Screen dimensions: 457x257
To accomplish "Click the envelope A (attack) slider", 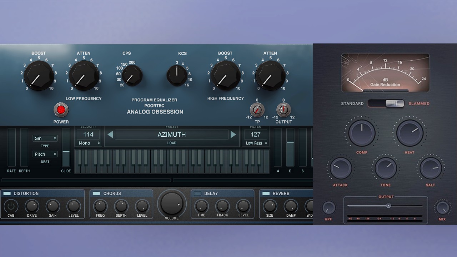I will (x=278, y=147).
